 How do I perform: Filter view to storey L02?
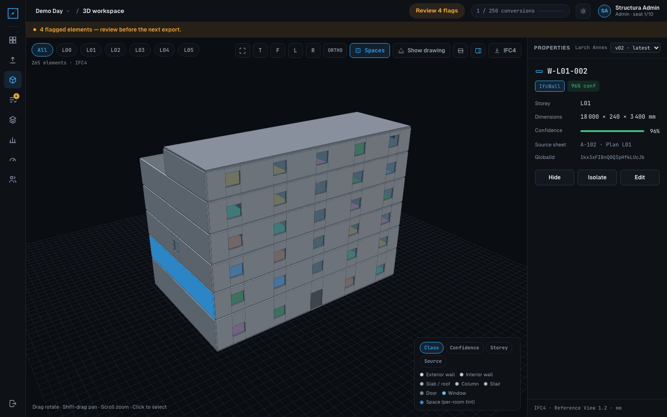coord(115,50)
